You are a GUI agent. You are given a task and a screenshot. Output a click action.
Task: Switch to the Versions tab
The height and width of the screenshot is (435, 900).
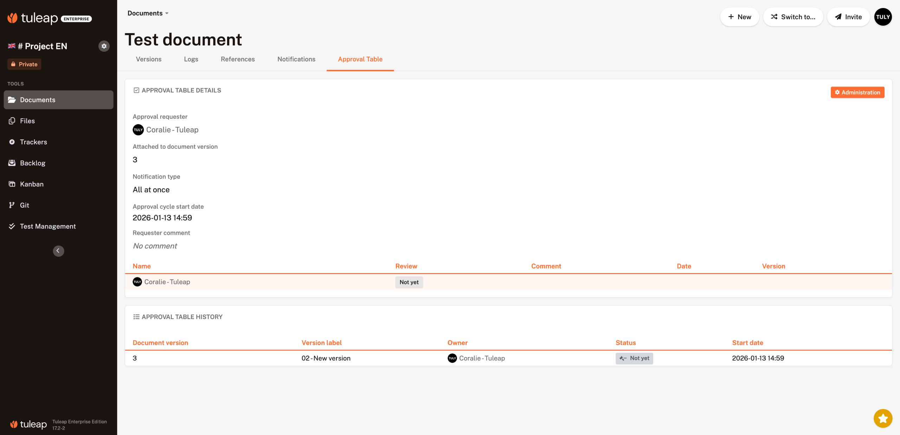click(x=148, y=59)
